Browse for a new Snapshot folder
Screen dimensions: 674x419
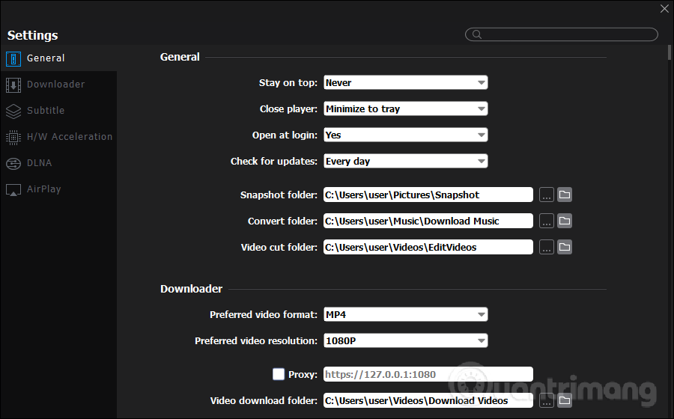click(x=547, y=195)
